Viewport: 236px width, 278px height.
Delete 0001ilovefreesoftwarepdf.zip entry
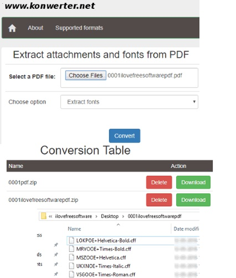[x=159, y=200]
